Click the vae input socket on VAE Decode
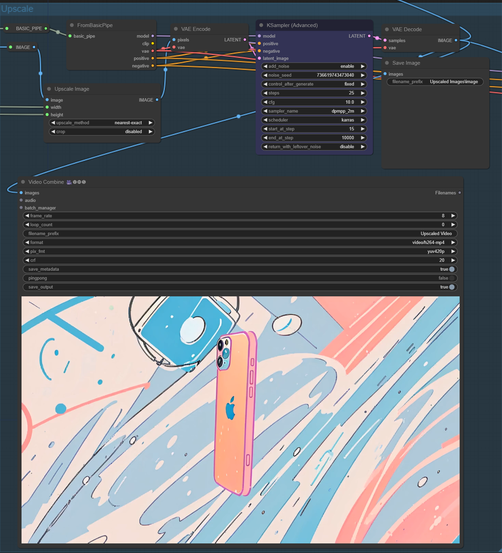The width and height of the screenshot is (502, 553). coord(385,48)
